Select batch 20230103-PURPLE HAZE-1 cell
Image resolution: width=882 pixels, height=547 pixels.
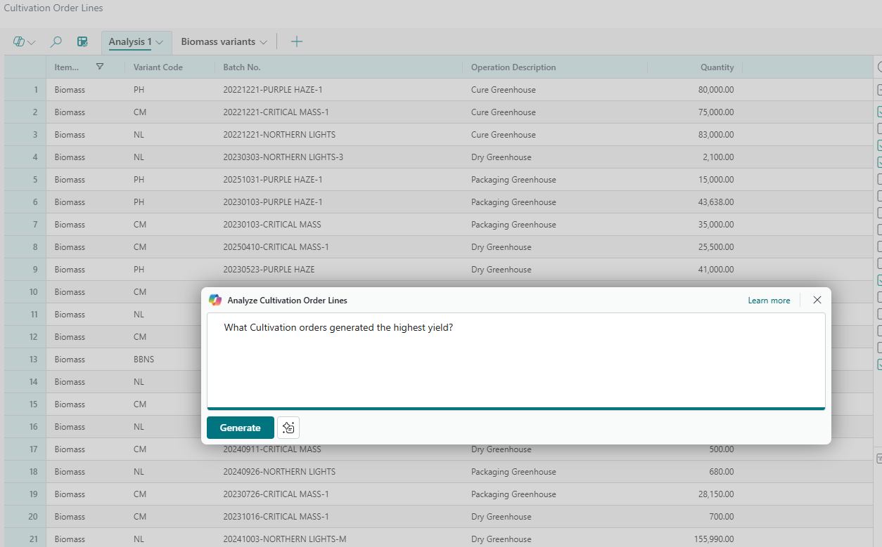[x=273, y=202]
